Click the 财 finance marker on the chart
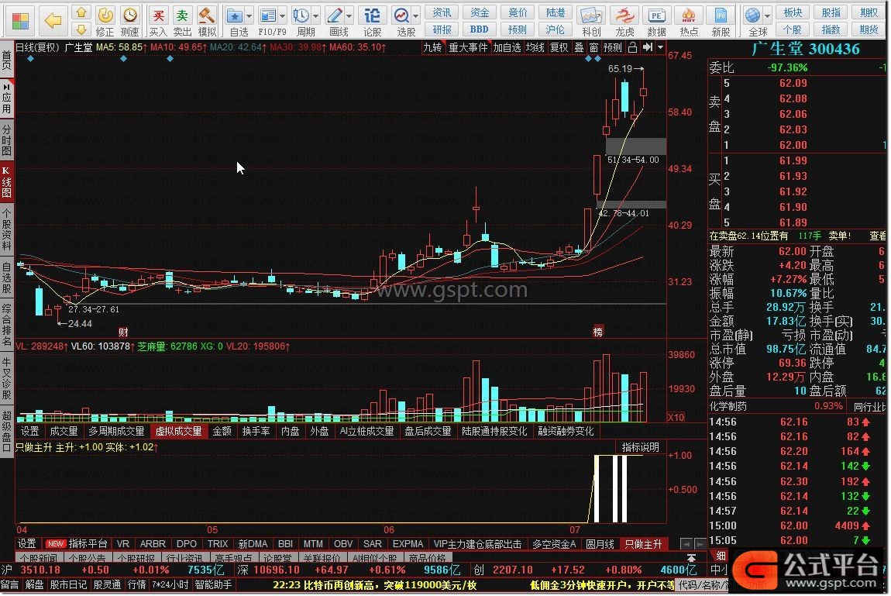This screenshot has width=891, height=596. point(123,332)
